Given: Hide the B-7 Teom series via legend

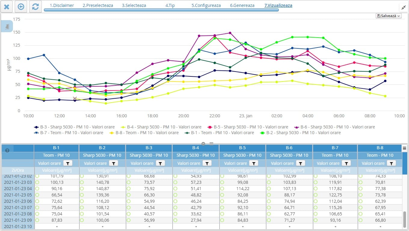Looking at the screenshot, I should pos(69,133).
